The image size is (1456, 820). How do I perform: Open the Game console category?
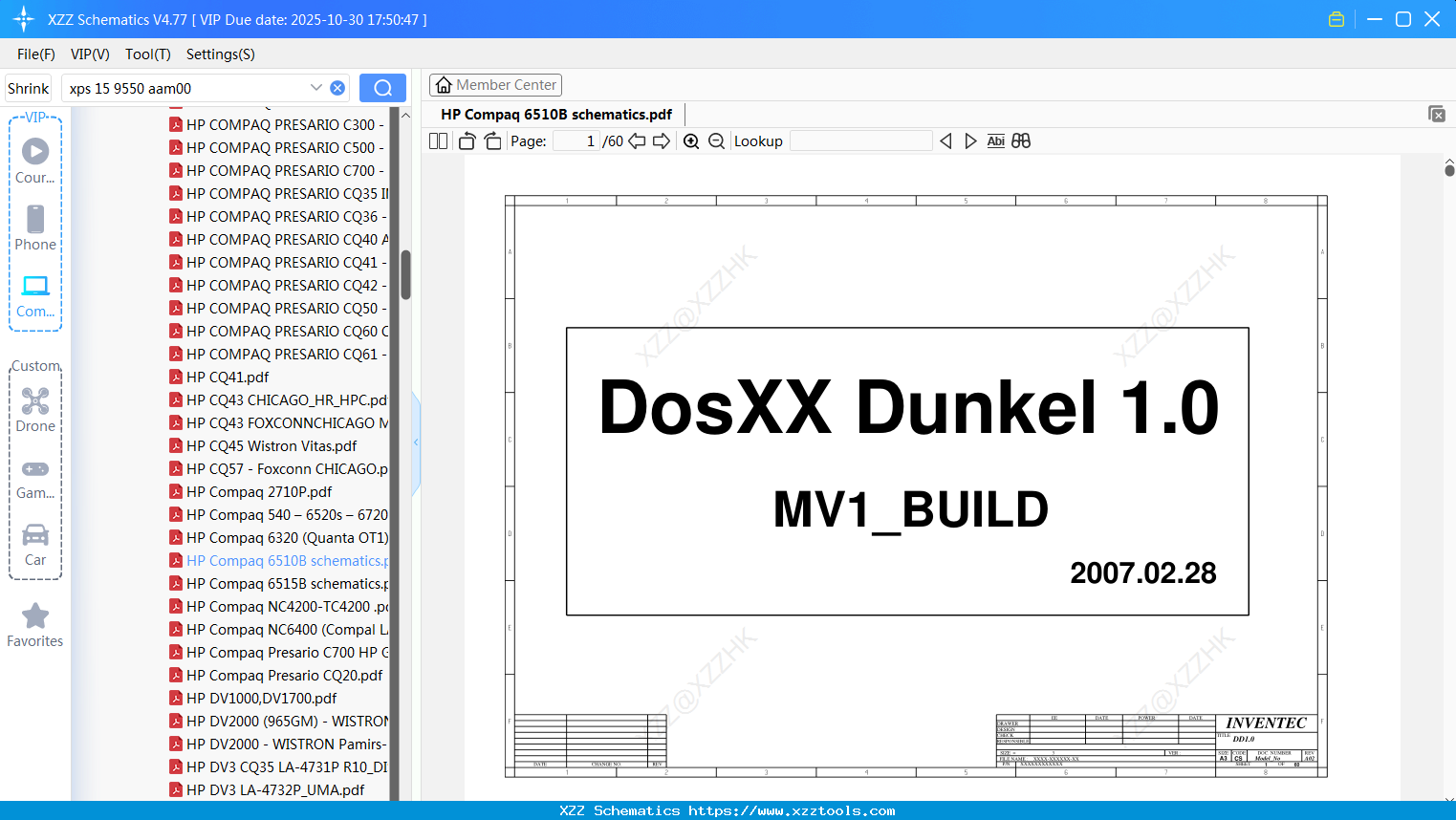tap(35, 478)
